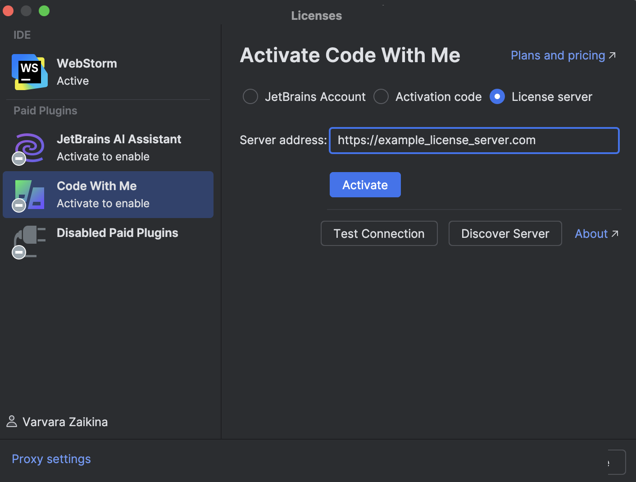The height and width of the screenshot is (482, 636).
Task: Click the Licenses window title area
Action: [x=316, y=15]
